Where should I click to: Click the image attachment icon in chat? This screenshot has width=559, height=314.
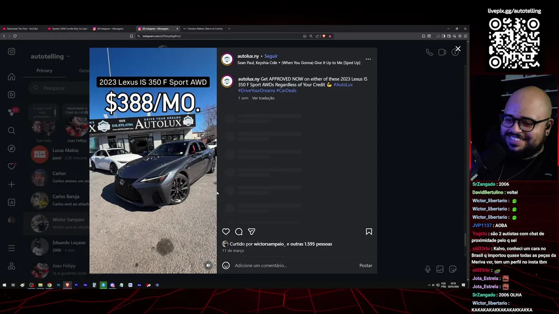click(440, 270)
